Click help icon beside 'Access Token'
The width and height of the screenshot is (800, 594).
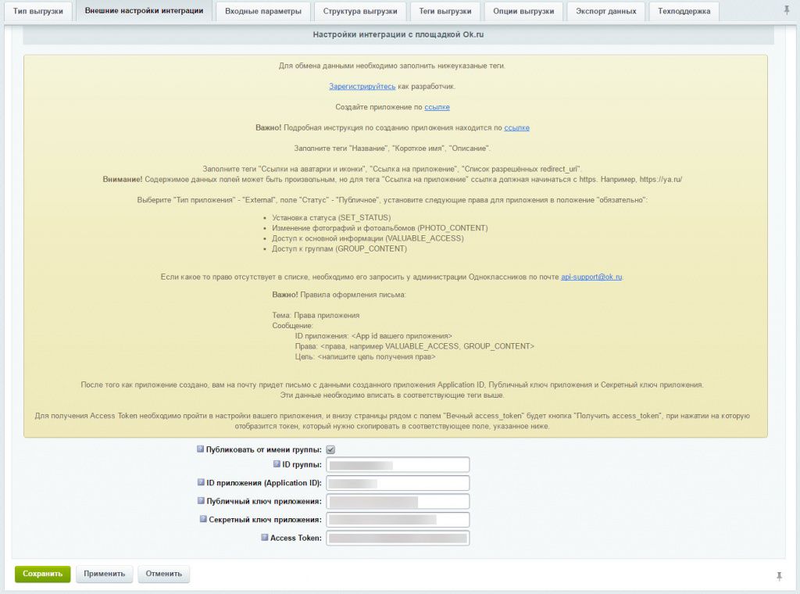point(264,538)
